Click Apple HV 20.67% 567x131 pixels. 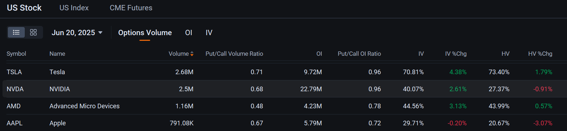(x=499, y=123)
